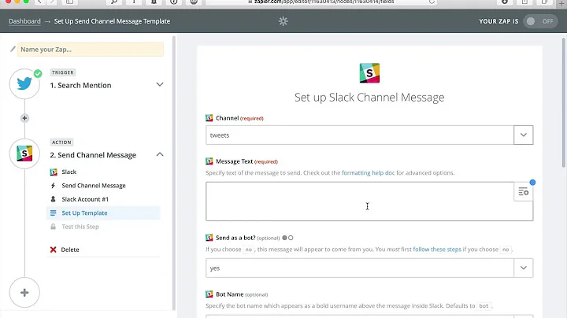Click Slack icon beside Send as a bot label
567x318 pixels.
click(209, 238)
